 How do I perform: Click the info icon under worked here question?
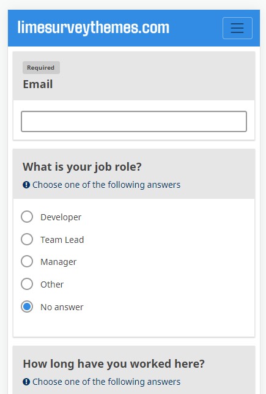tap(26, 382)
